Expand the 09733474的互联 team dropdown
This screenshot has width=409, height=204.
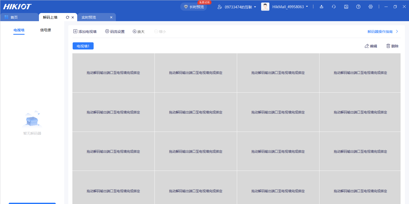click(237, 7)
